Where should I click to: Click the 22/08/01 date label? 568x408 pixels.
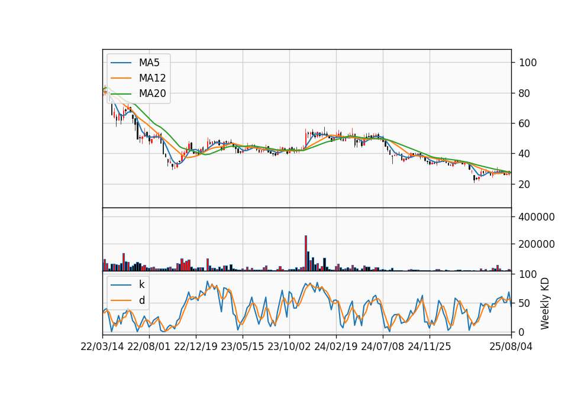coord(149,347)
